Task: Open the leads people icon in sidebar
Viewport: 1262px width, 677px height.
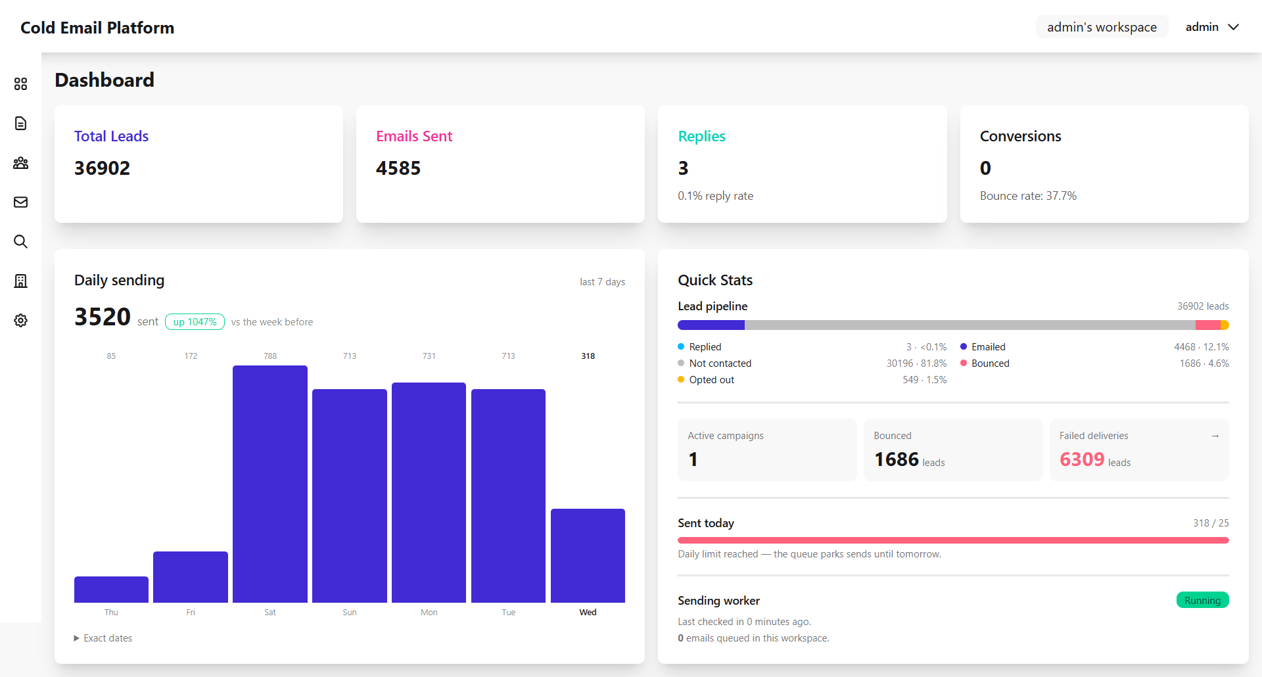Action: [20, 163]
